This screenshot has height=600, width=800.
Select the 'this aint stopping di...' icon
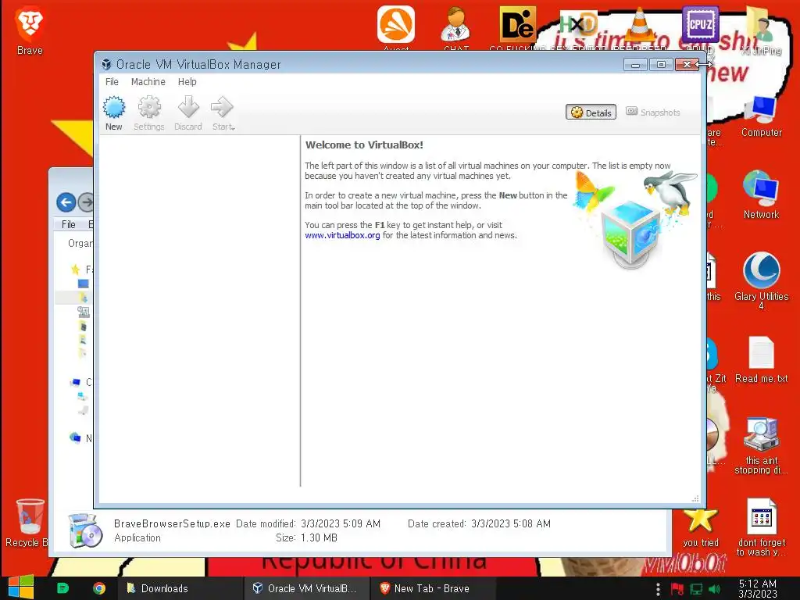coord(761,445)
